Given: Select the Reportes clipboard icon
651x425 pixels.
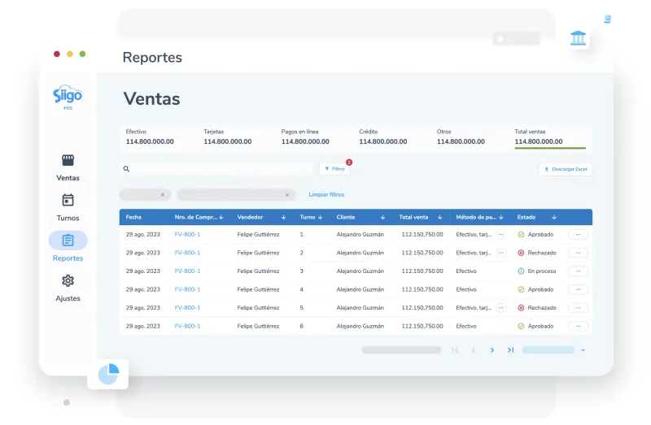Looking at the screenshot, I should click(x=68, y=240).
